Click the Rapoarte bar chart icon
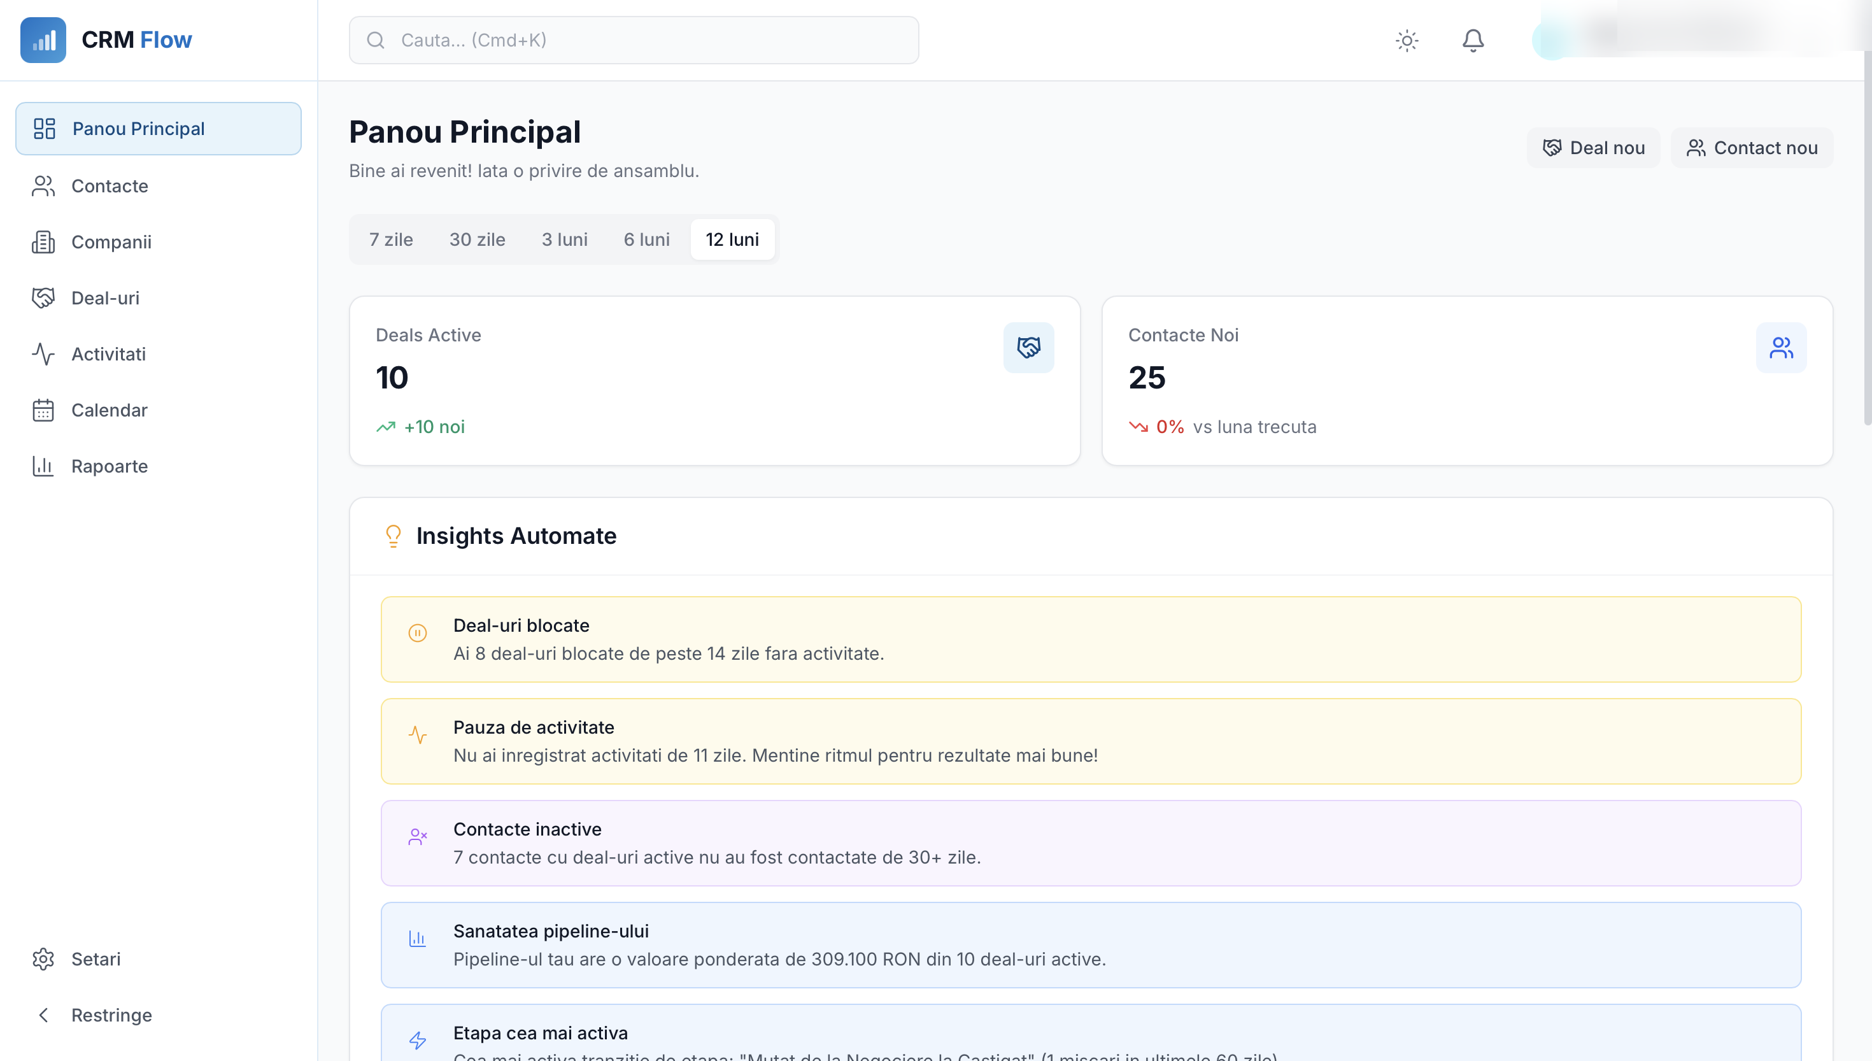This screenshot has width=1872, height=1061. pos(43,466)
